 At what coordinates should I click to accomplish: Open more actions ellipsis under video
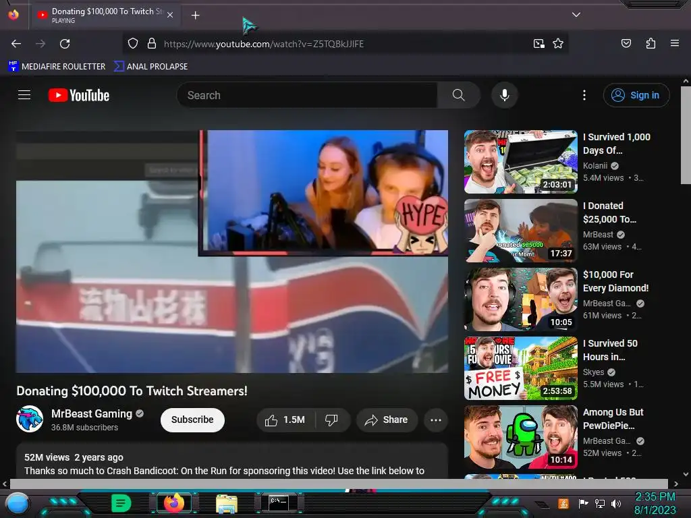point(436,420)
